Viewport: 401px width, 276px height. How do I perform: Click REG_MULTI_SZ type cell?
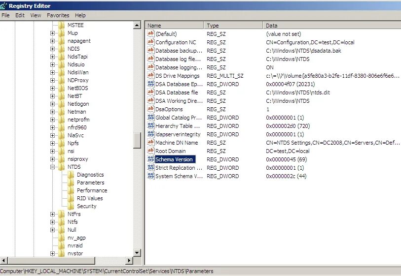(225, 76)
